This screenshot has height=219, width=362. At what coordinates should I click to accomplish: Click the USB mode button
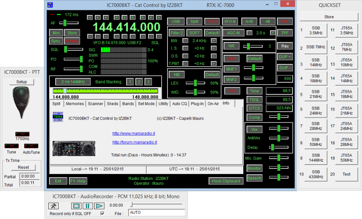coord(176,22)
